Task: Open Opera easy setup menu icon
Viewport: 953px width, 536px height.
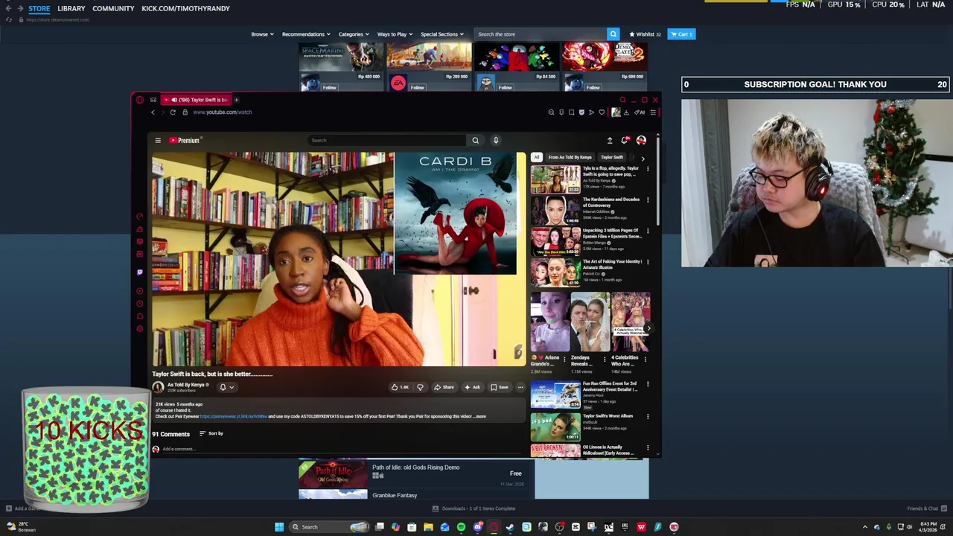Action: point(653,112)
